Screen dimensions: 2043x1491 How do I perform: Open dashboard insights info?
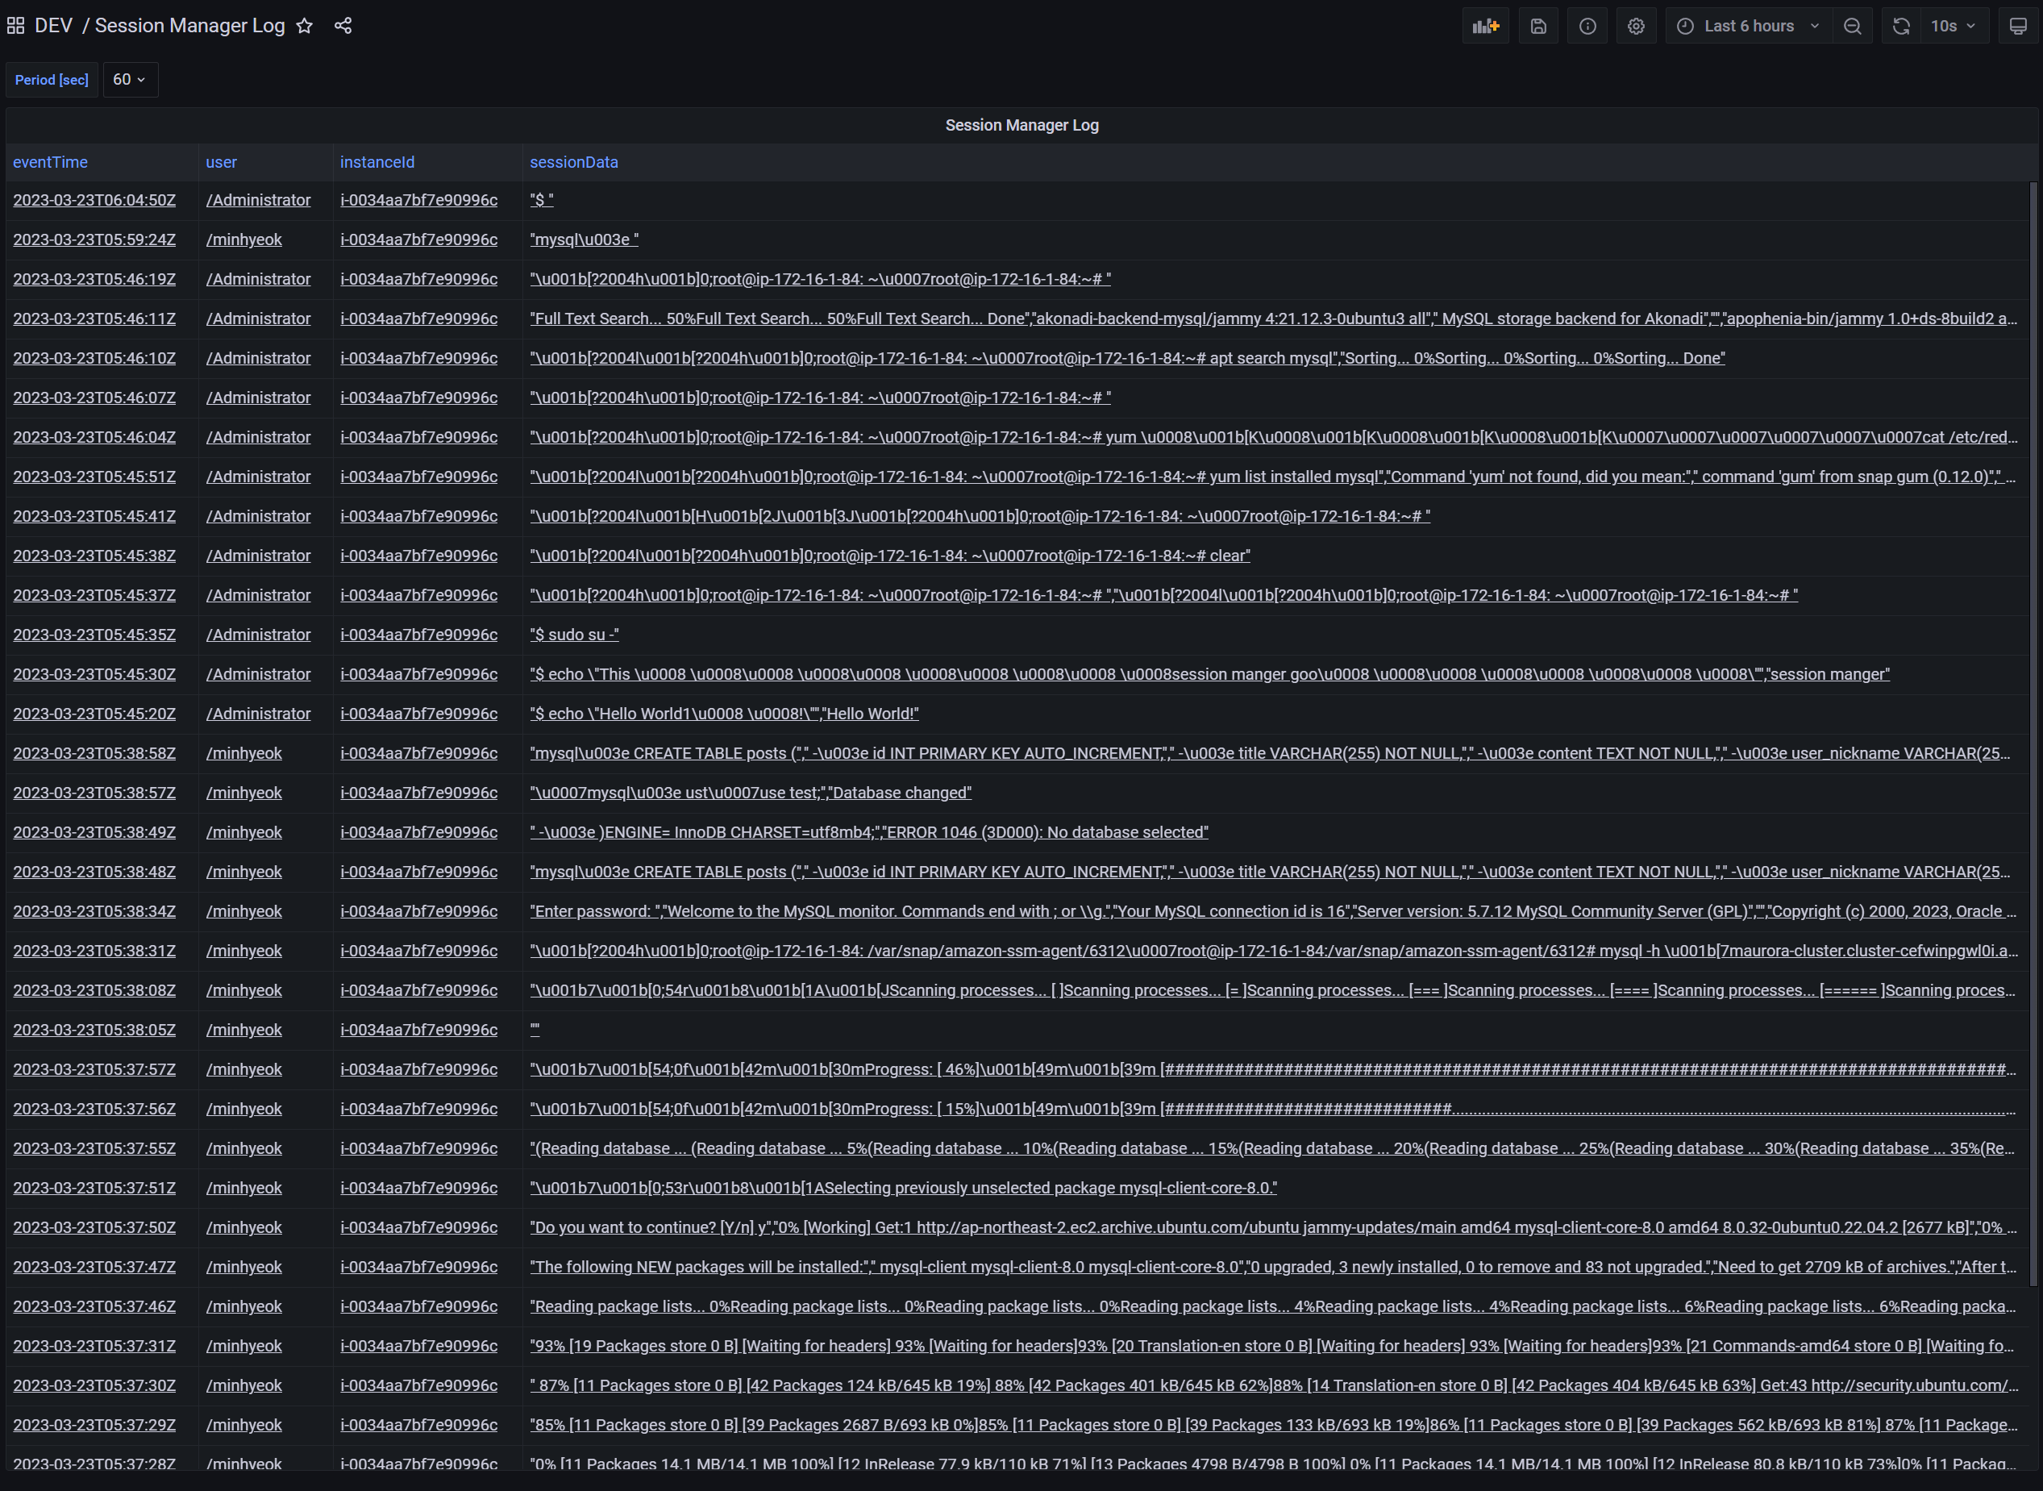coord(1587,25)
